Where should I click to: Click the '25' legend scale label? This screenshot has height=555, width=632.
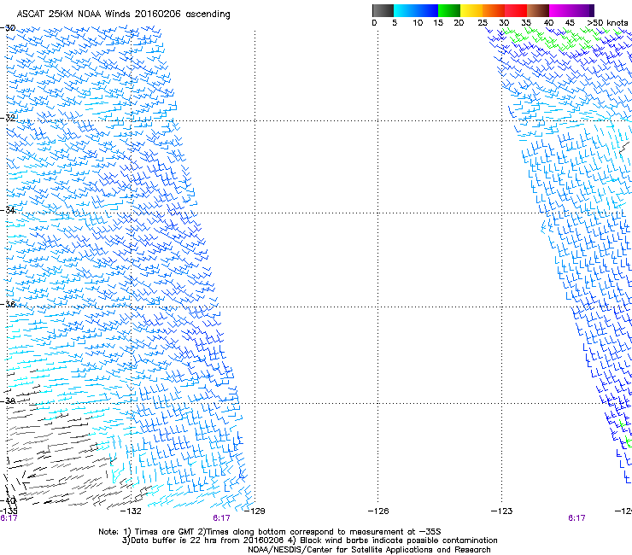click(x=483, y=23)
